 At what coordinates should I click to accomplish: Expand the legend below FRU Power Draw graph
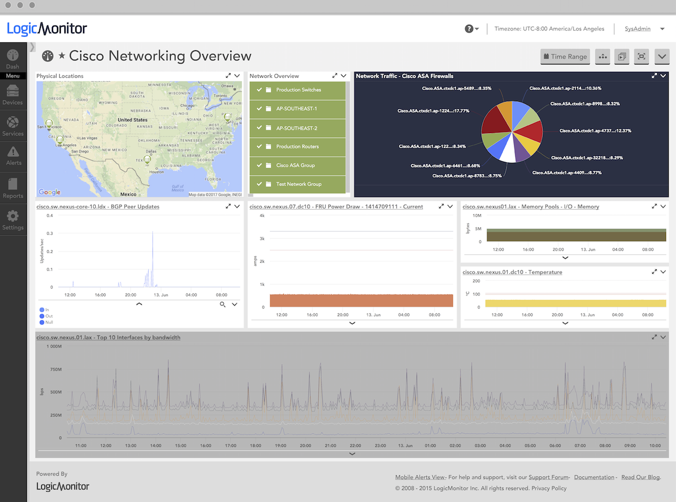click(x=352, y=323)
